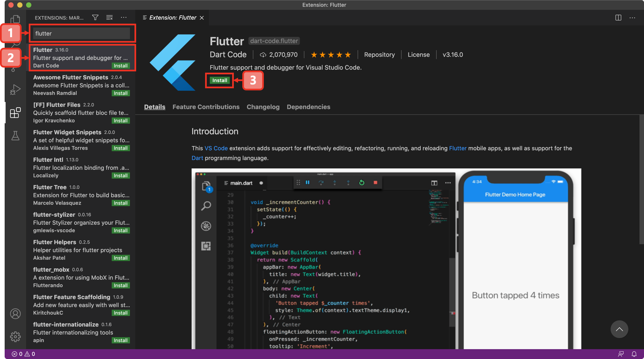Image resolution: width=644 pixels, height=359 pixels.
Task: Open the Repository link
Action: point(379,54)
